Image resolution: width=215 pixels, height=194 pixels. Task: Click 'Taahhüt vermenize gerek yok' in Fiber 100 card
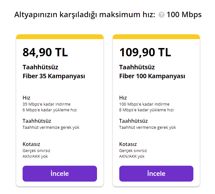[x=147, y=128]
